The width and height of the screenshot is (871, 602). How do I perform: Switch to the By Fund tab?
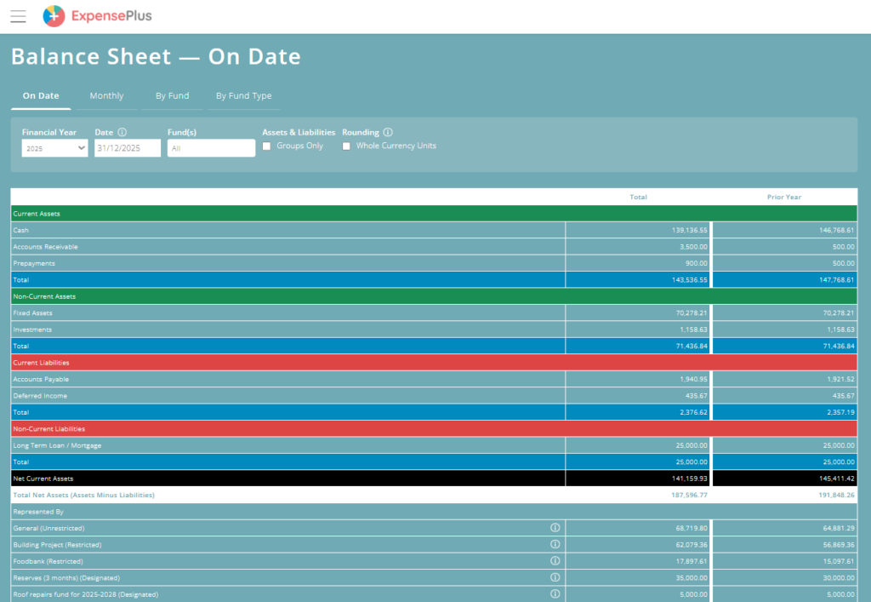tap(172, 96)
